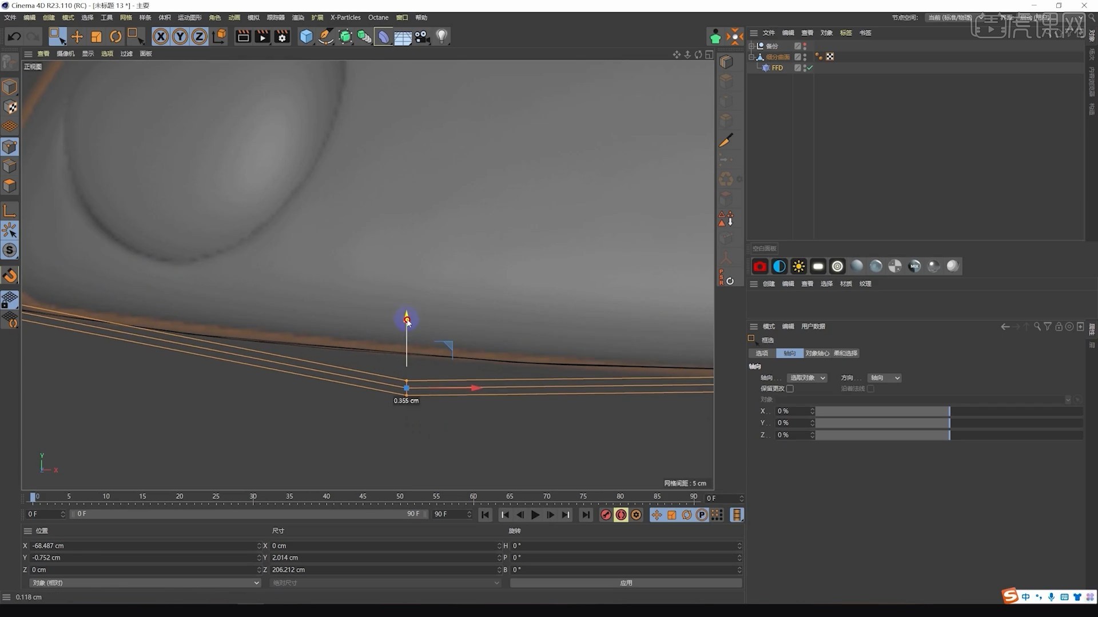Image resolution: width=1098 pixels, height=617 pixels.
Task: Click the light bulb icon in the toolbar
Action: point(441,37)
